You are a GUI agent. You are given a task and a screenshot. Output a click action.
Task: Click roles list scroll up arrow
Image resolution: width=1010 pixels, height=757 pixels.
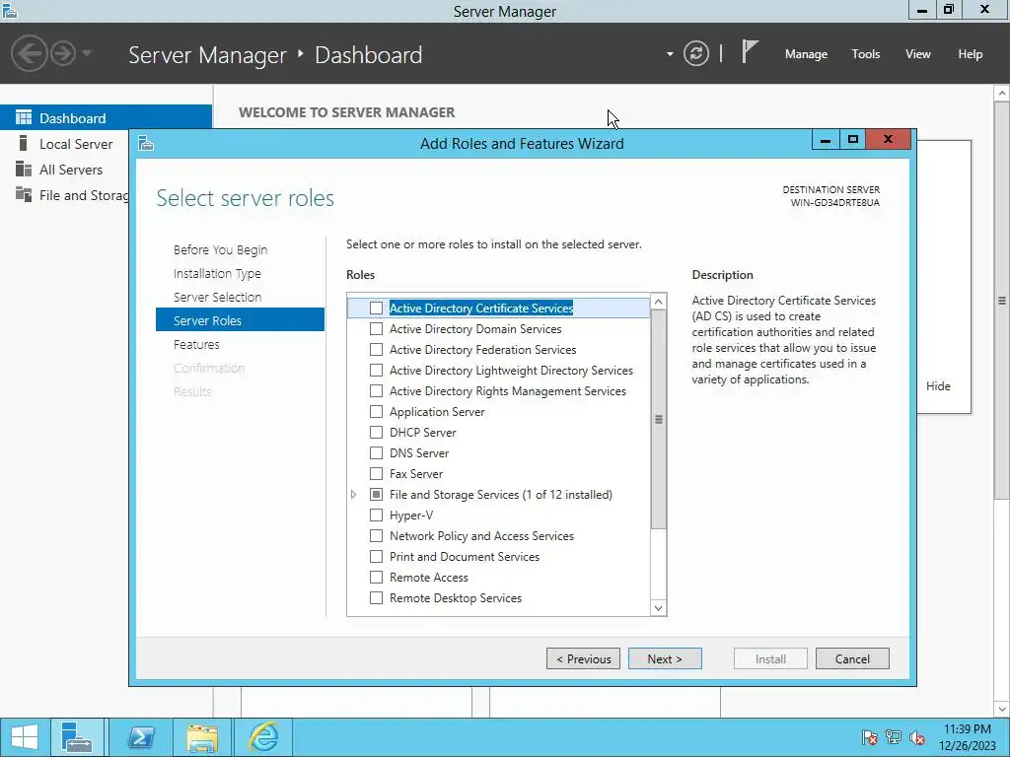pos(658,302)
